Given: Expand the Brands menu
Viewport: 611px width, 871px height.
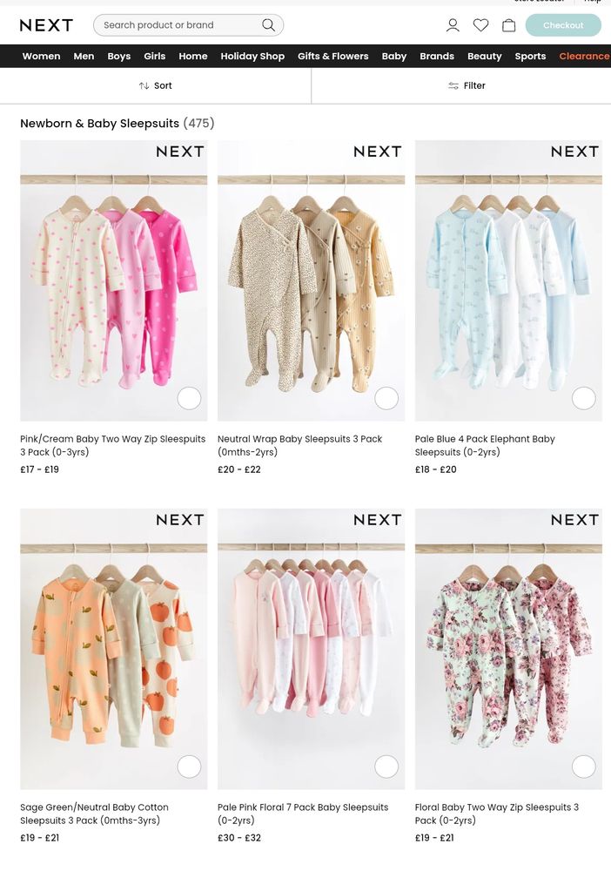Looking at the screenshot, I should (x=437, y=56).
